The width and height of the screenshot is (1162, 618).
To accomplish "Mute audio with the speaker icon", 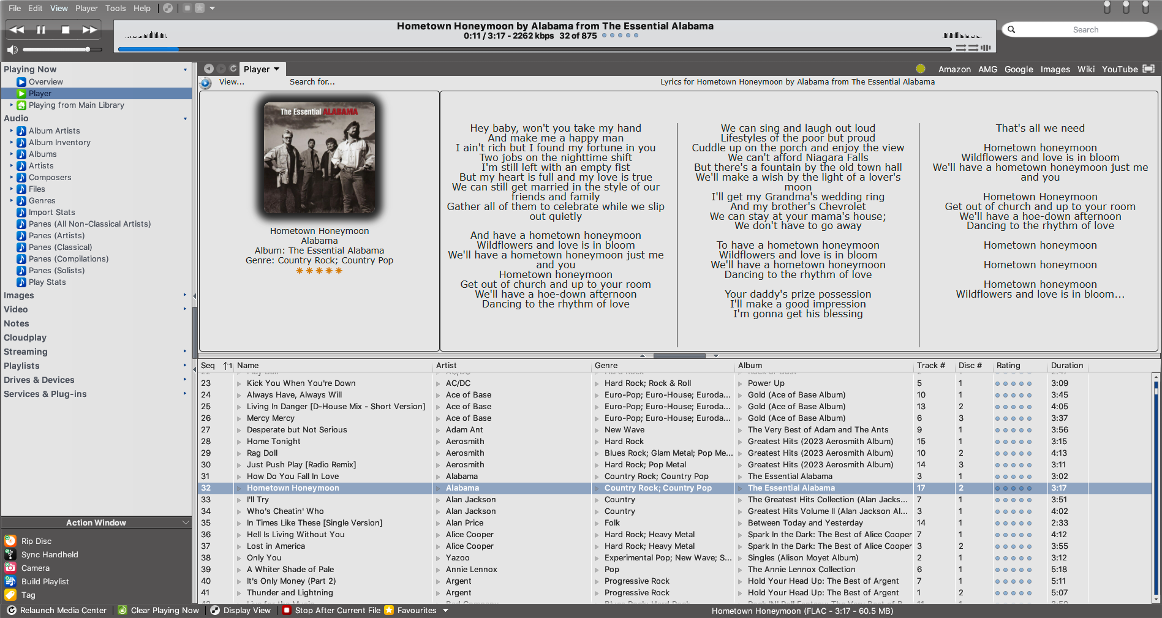I will pyautogui.click(x=12, y=50).
